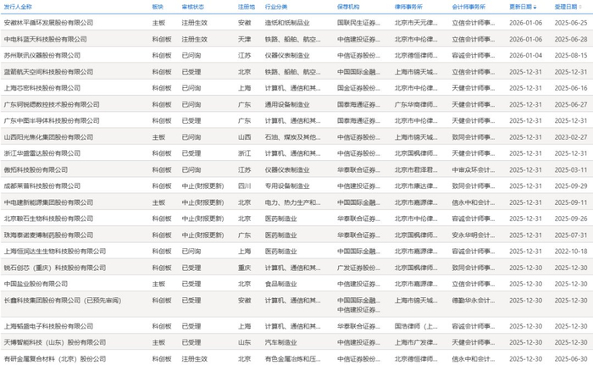Select 四川 registration cell

(244, 186)
